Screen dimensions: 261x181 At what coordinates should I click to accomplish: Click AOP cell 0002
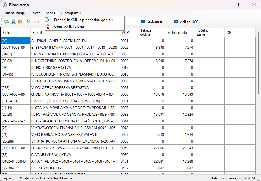[x=129, y=48]
